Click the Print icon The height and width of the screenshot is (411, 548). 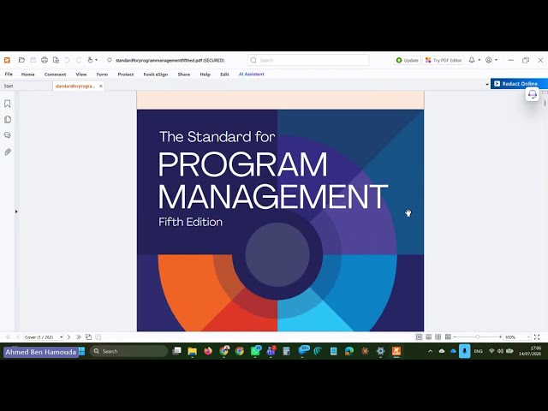(x=45, y=60)
